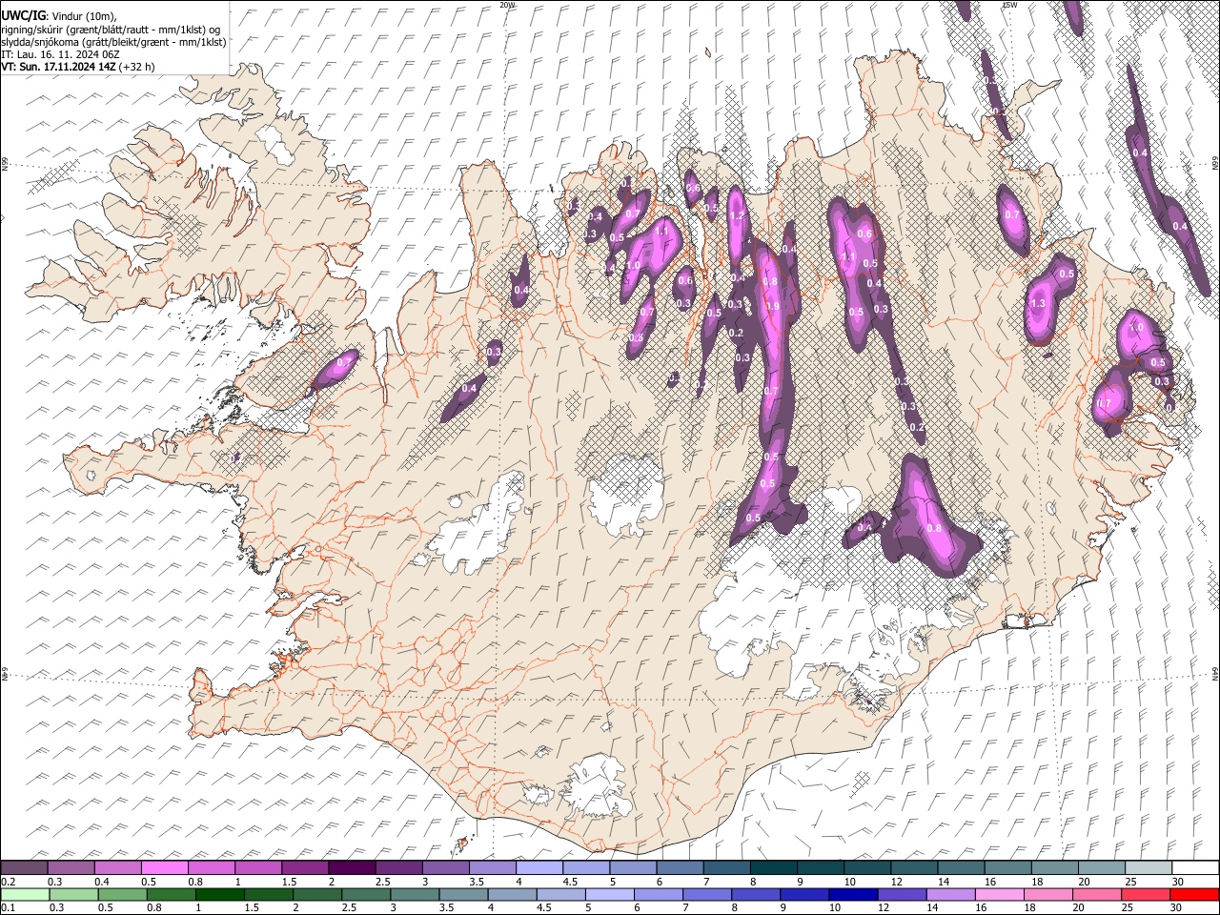This screenshot has height=915, width=1220.
Task: Pick lower-row dark green swatch starting at 1
Action: pyautogui.click(x=219, y=895)
